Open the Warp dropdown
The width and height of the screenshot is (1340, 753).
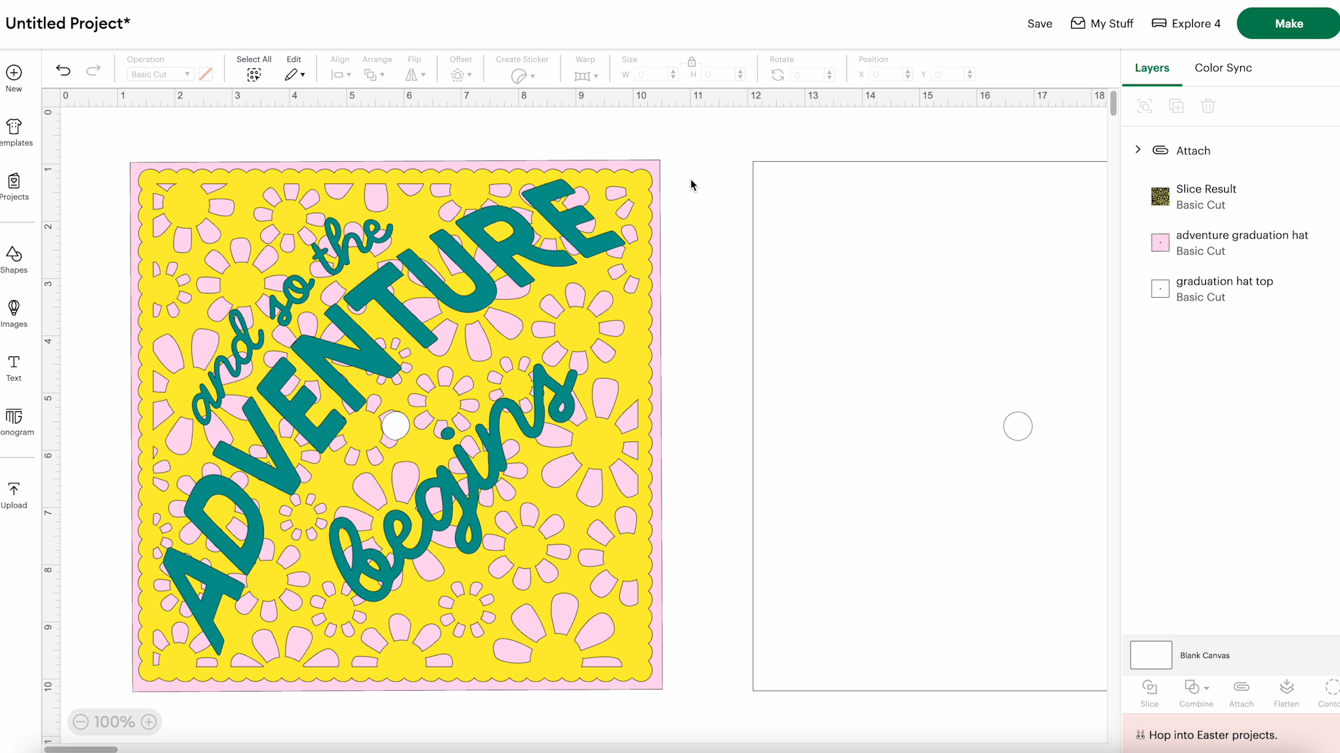(586, 75)
